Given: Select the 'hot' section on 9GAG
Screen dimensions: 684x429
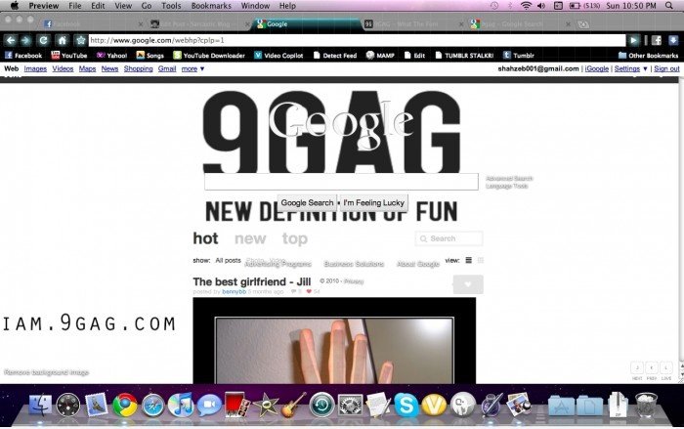Looking at the screenshot, I should 205,238.
